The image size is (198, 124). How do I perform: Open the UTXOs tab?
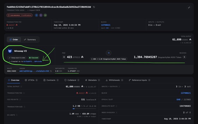[31, 80]
